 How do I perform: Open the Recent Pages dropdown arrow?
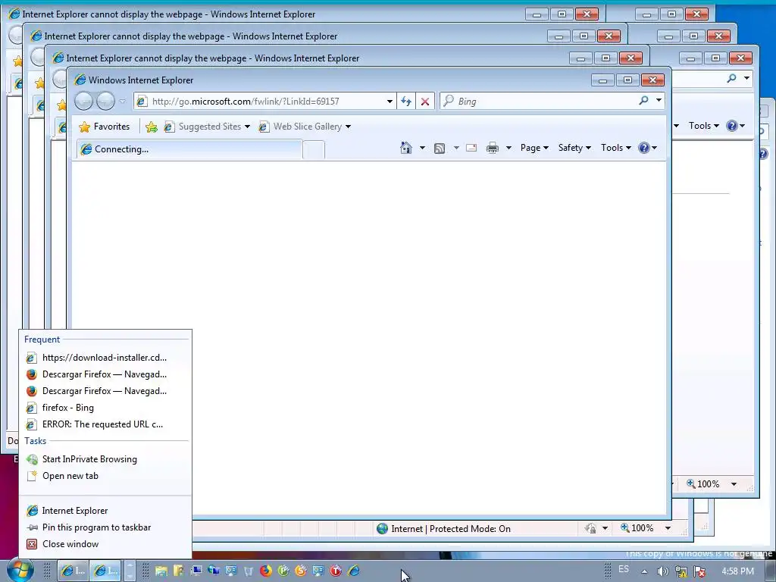click(123, 102)
